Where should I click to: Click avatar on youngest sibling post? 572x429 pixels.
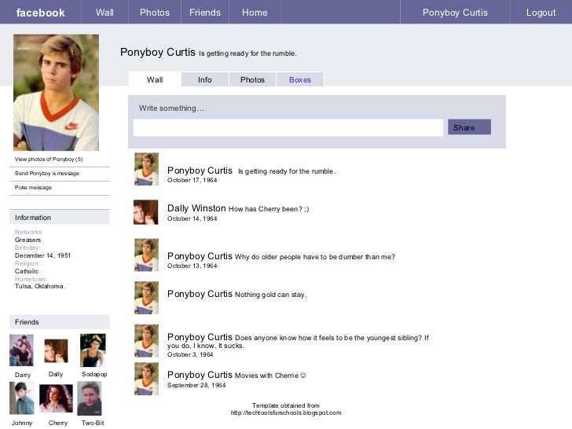pyautogui.click(x=146, y=341)
